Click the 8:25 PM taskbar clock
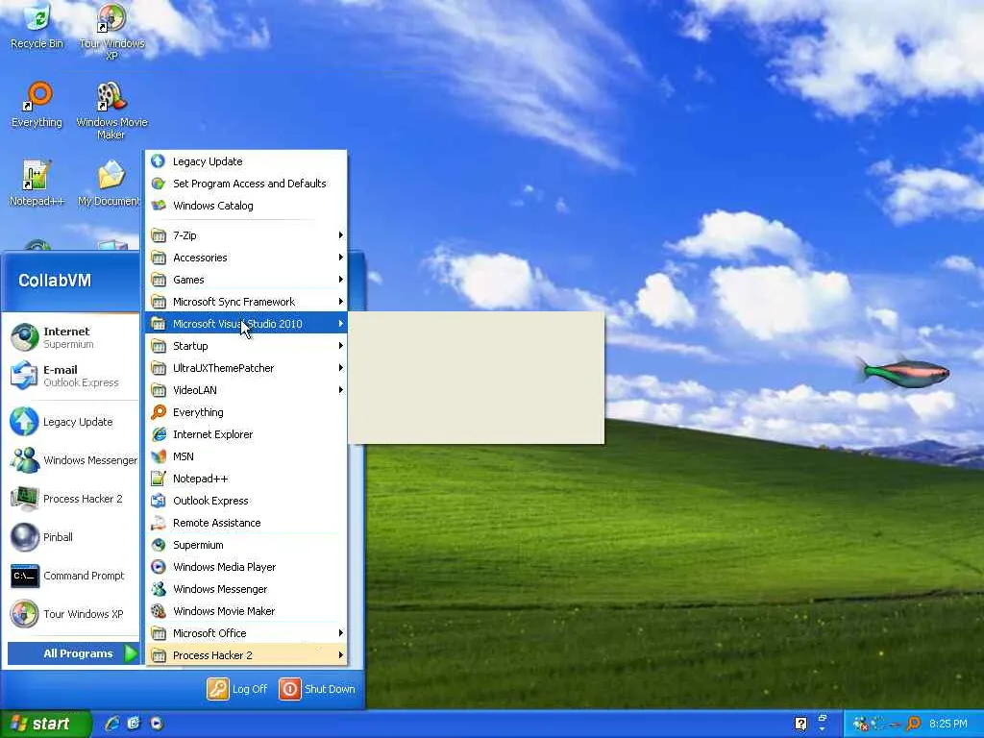984x738 pixels. point(948,724)
